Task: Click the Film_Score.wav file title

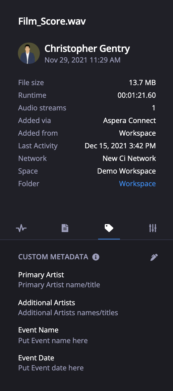Action: pos(52,21)
